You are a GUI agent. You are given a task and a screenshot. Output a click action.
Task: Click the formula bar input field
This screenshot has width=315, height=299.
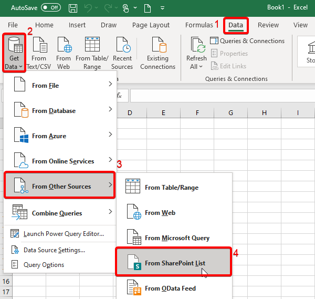coord(220,96)
